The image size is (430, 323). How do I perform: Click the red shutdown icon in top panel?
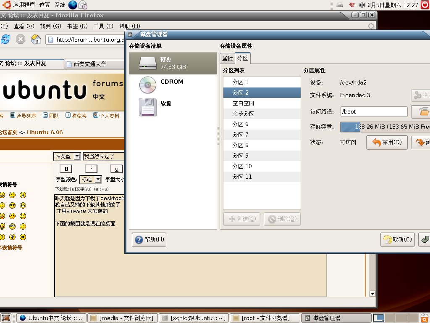425,5
